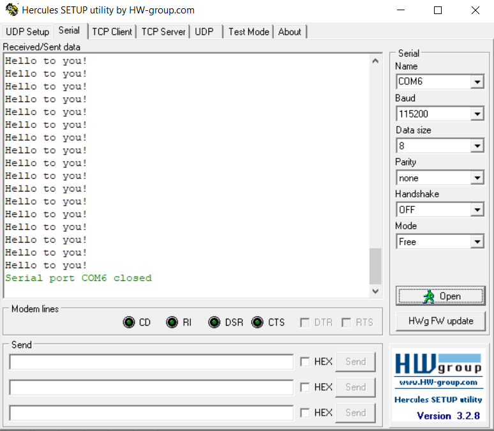The width and height of the screenshot is (494, 431).
Task: Open the Data size dropdown
Action: click(477, 146)
